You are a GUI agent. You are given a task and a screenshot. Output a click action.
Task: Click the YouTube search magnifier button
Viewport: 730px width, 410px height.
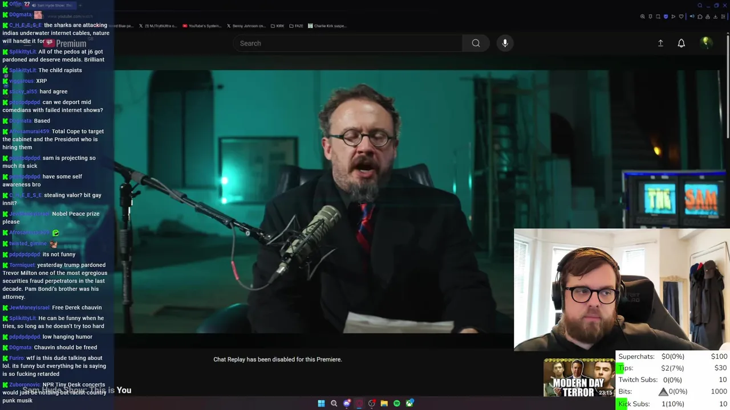[x=476, y=43]
